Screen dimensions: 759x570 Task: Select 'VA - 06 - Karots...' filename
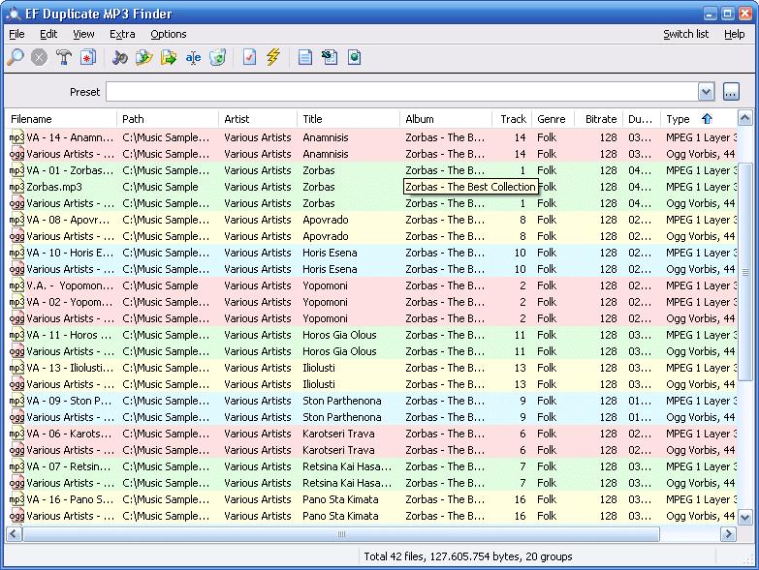(69, 434)
